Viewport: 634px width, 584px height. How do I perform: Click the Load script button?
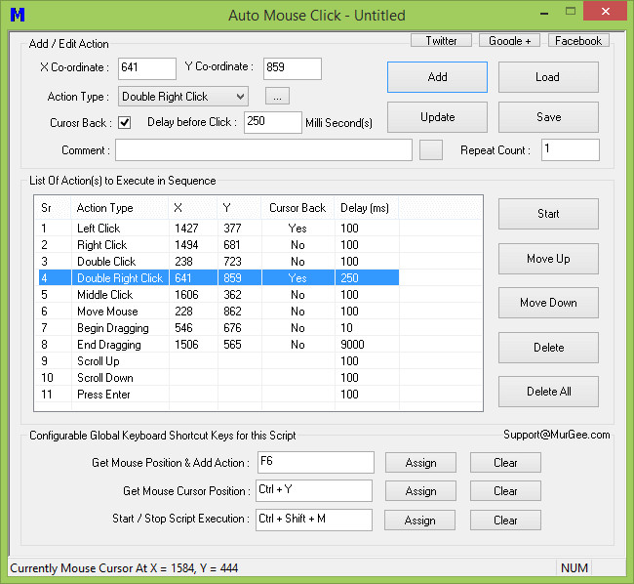pyautogui.click(x=547, y=77)
